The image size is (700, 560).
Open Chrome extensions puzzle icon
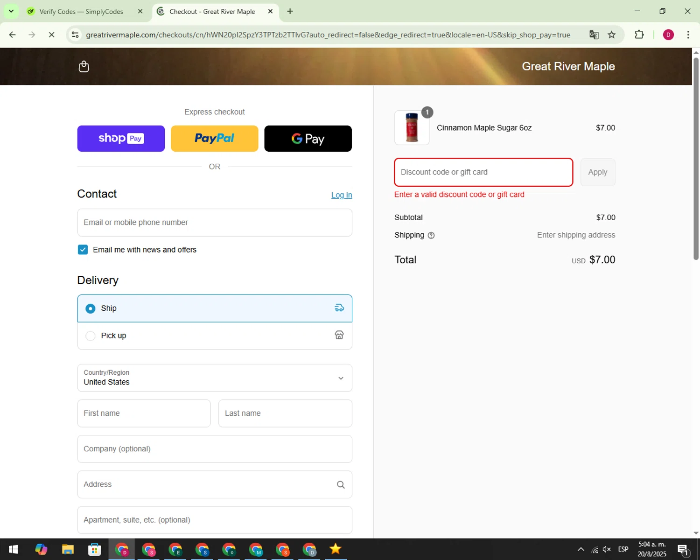[x=639, y=35]
